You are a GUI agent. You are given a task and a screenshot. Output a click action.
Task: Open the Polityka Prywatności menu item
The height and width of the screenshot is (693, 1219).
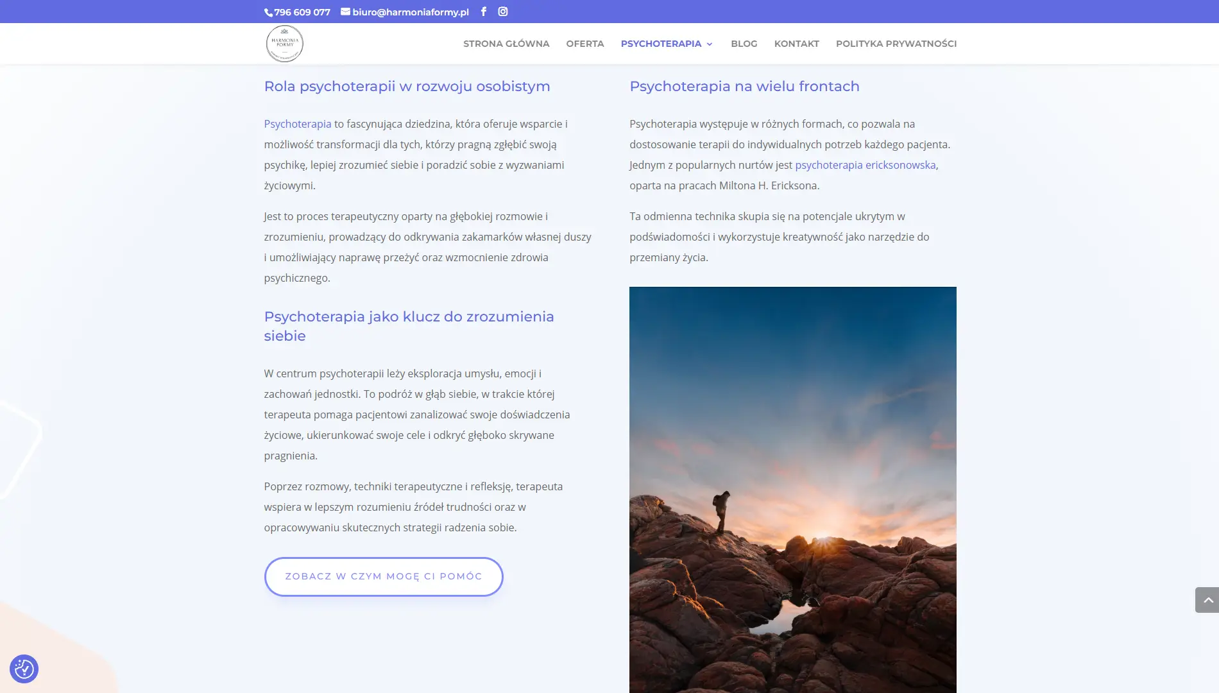coord(896,44)
